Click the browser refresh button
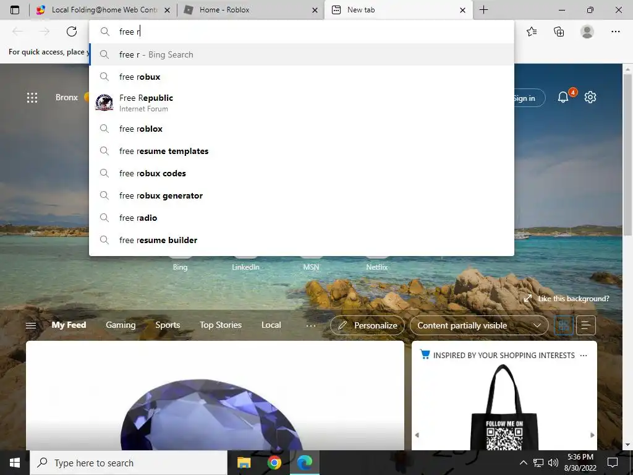The image size is (633, 475). [x=72, y=32]
